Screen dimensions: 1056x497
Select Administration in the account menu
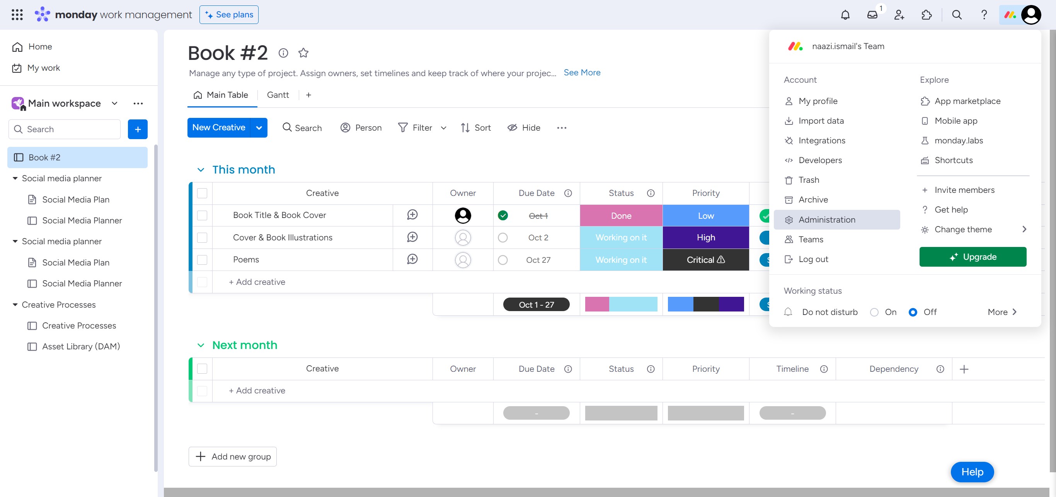click(826, 220)
